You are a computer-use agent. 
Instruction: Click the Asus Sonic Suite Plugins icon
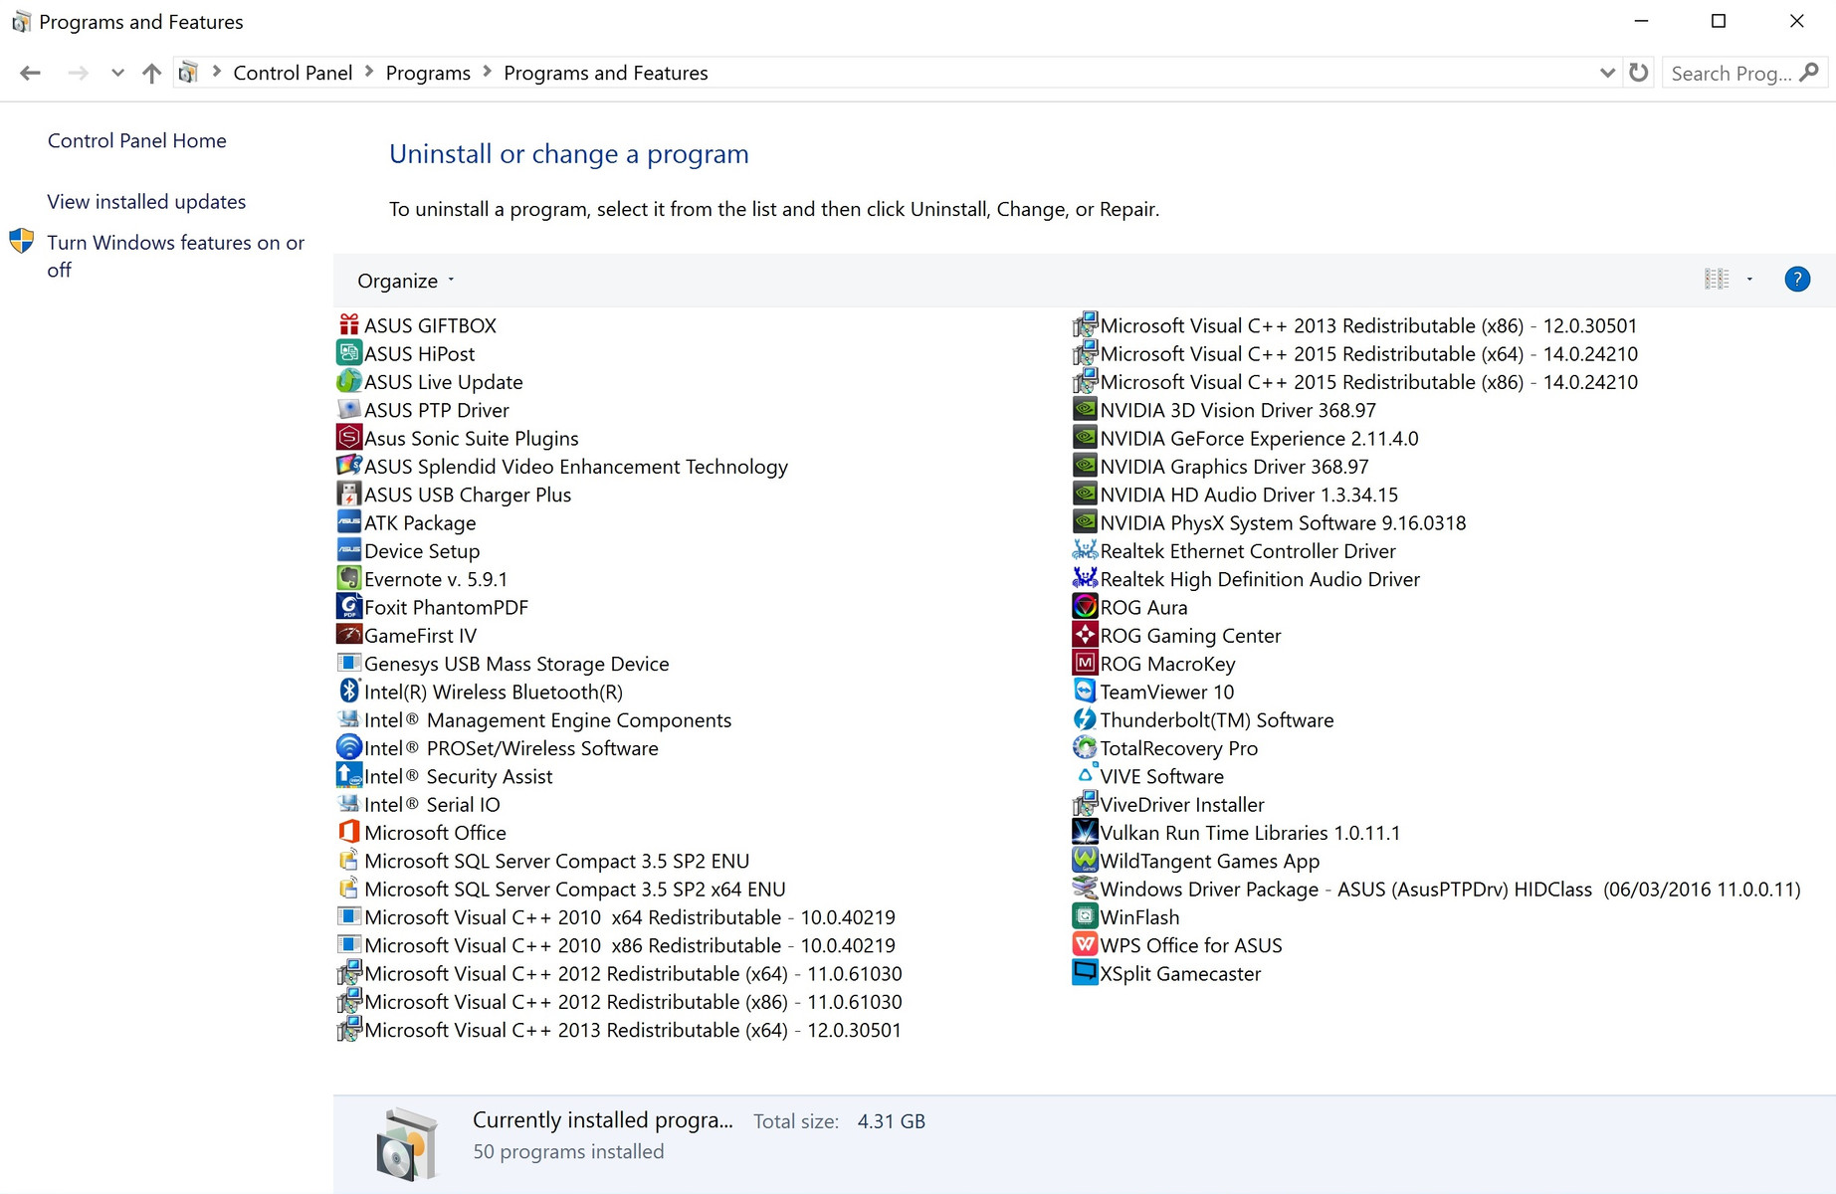coord(348,438)
